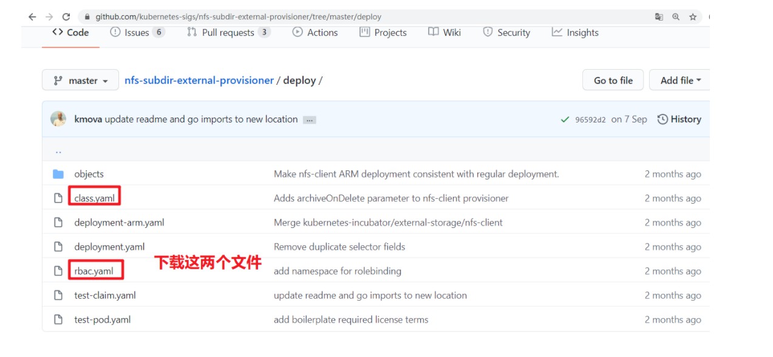Open kmova author link
This screenshot has height=357, width=773.
[x=88, y=119]
